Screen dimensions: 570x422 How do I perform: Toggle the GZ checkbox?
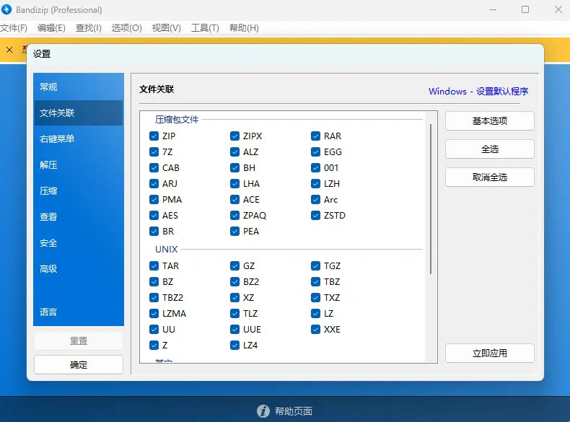234,266
